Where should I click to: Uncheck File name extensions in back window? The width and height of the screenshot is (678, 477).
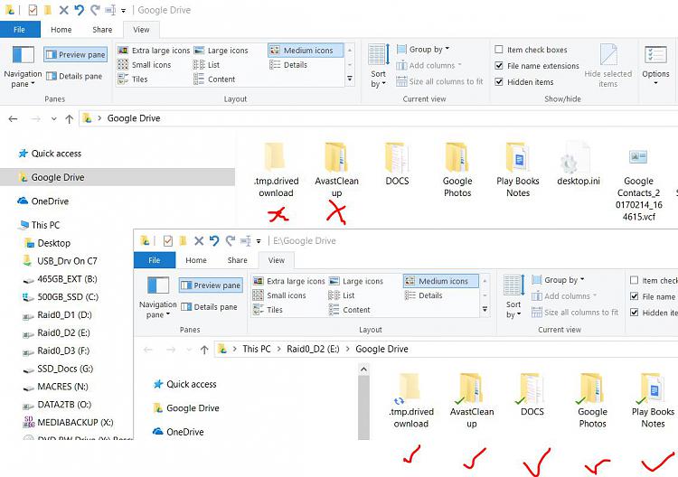(498, 66)
